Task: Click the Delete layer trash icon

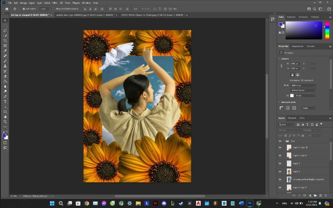Action: click(326, 195)
